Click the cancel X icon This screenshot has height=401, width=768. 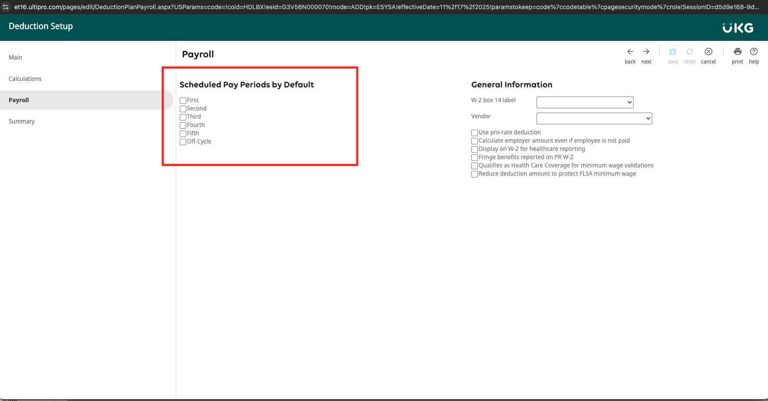click(708, 52)
